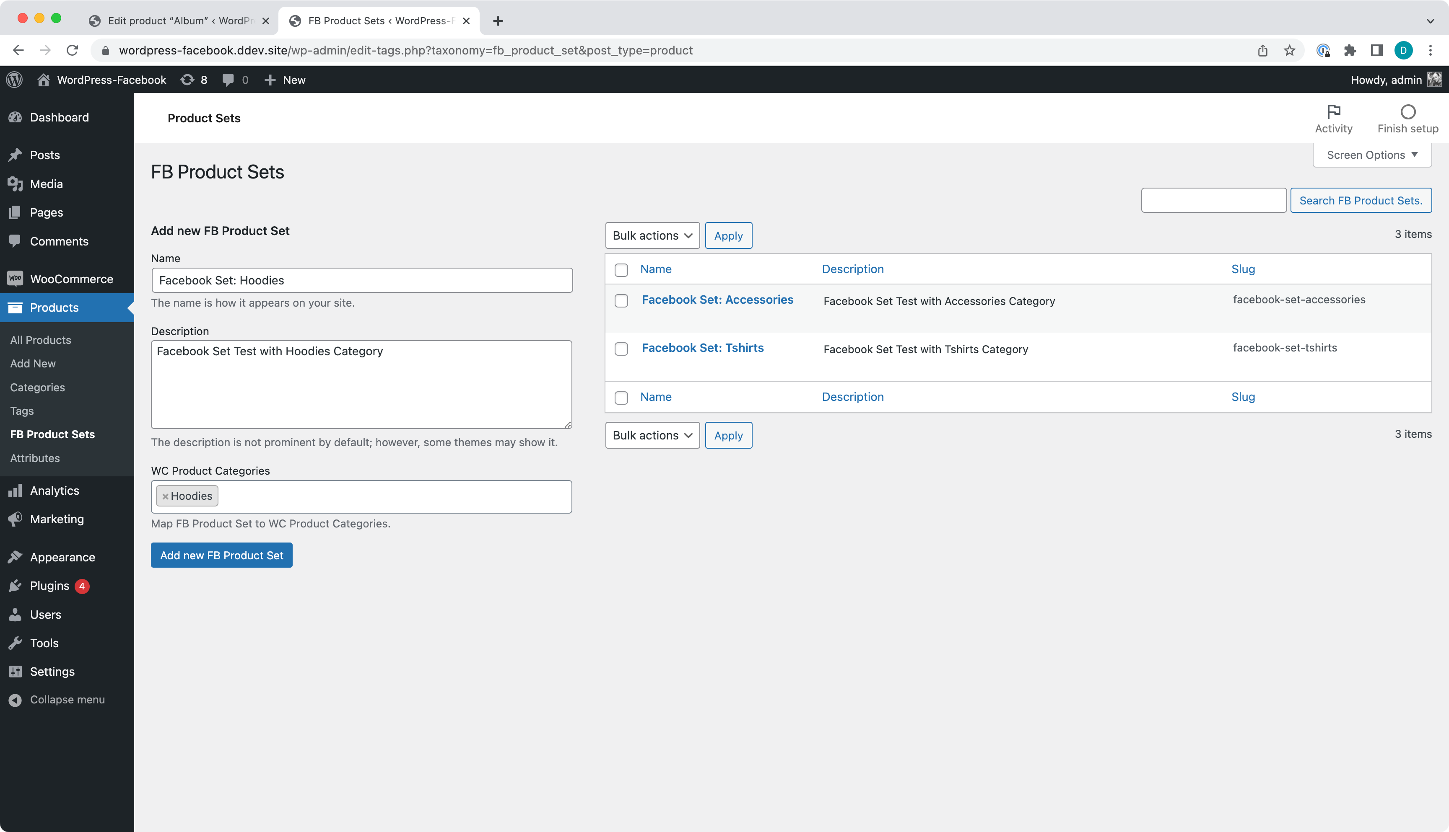Expand the Screen Options panel
This screenshot has width=1449, height=832.
pyautogui.click(x=1372, y=155)
